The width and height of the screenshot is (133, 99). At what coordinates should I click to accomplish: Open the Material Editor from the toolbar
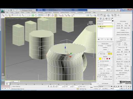108,15
